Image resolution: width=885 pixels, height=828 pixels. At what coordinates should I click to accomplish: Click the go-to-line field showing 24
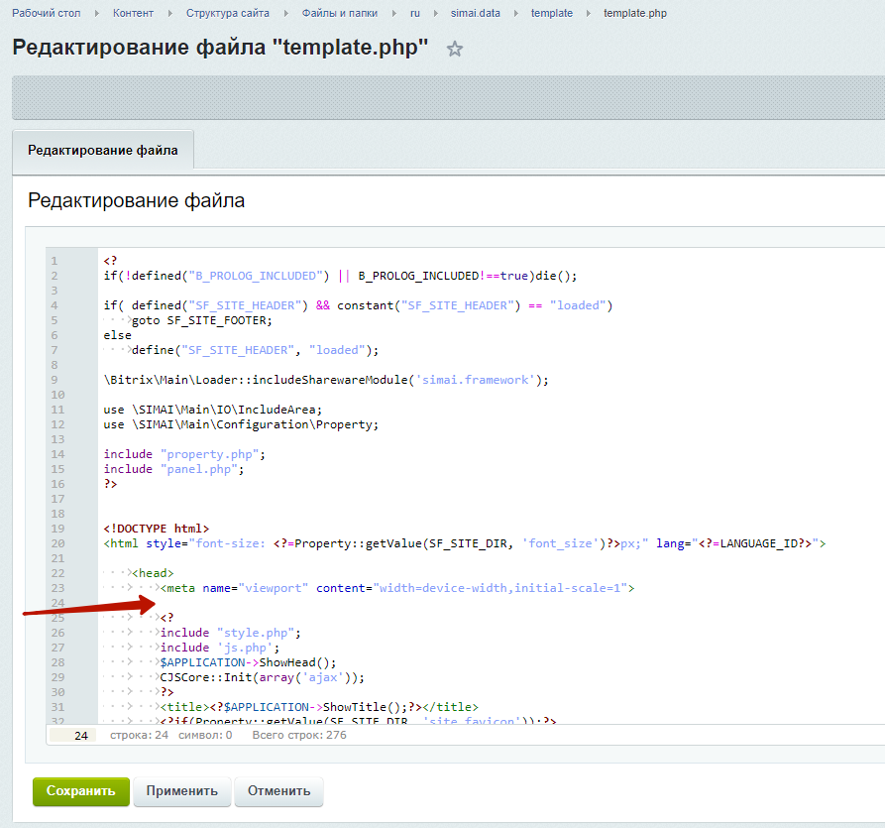click(x=73, y=736)
